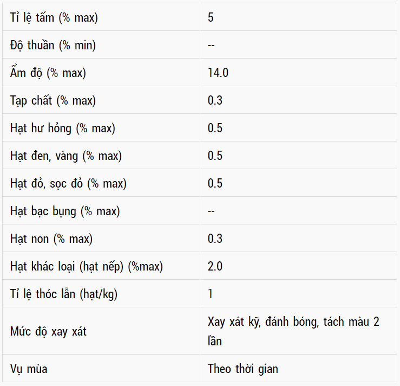Click the "Theo thời gian" value cell
This screenshot has height=386, width=400.
pos(243,369)
